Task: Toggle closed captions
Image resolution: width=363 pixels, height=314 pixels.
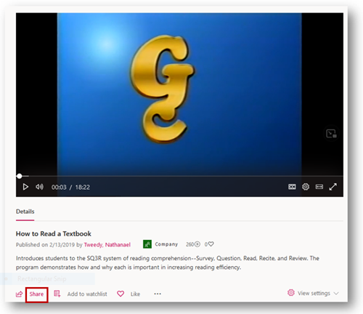Action: pos(292,187)
